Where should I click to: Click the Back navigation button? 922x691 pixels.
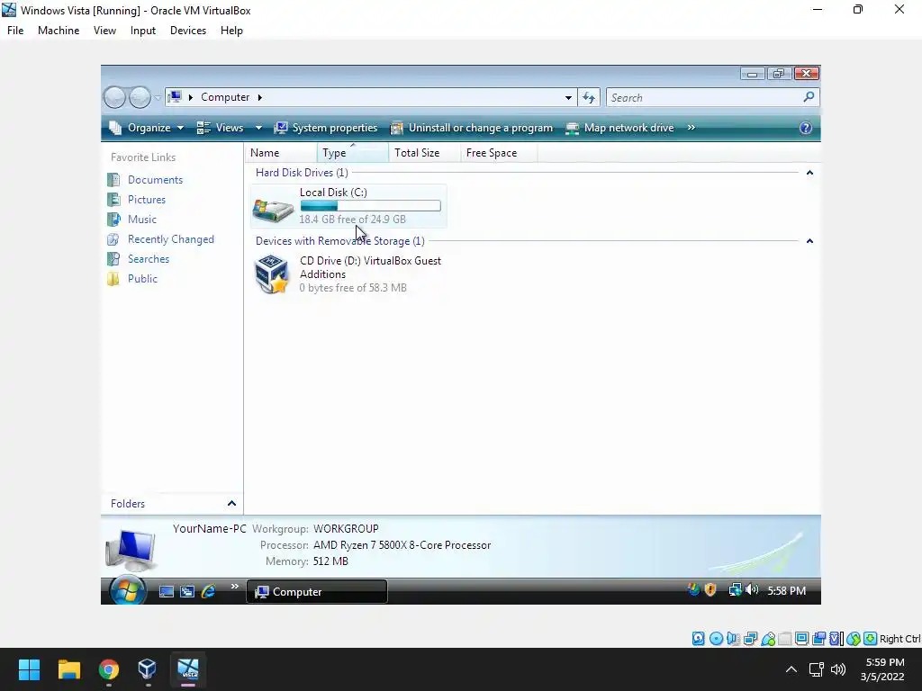click(x=114, y=97)
